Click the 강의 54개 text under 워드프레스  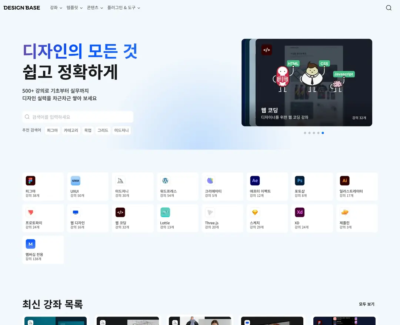(167, 196)
